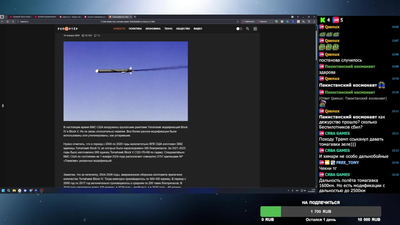Go back to the previous page
400x225 pixels.
(x=2, y=22)
